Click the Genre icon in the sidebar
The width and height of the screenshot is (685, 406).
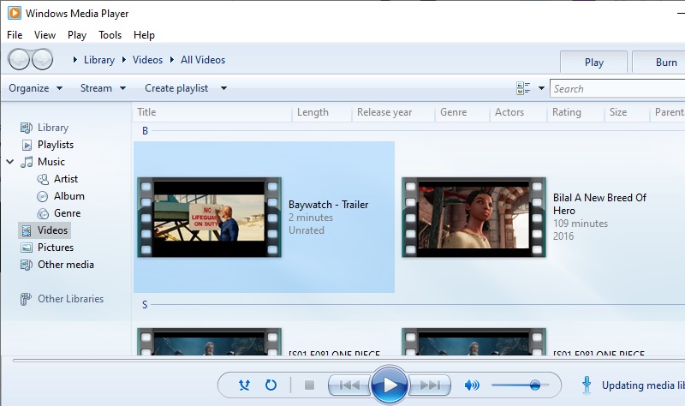(x=42, y=214)
